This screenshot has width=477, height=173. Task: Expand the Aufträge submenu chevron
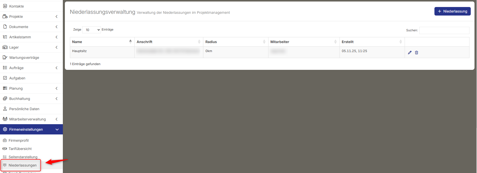pos(57,68)
